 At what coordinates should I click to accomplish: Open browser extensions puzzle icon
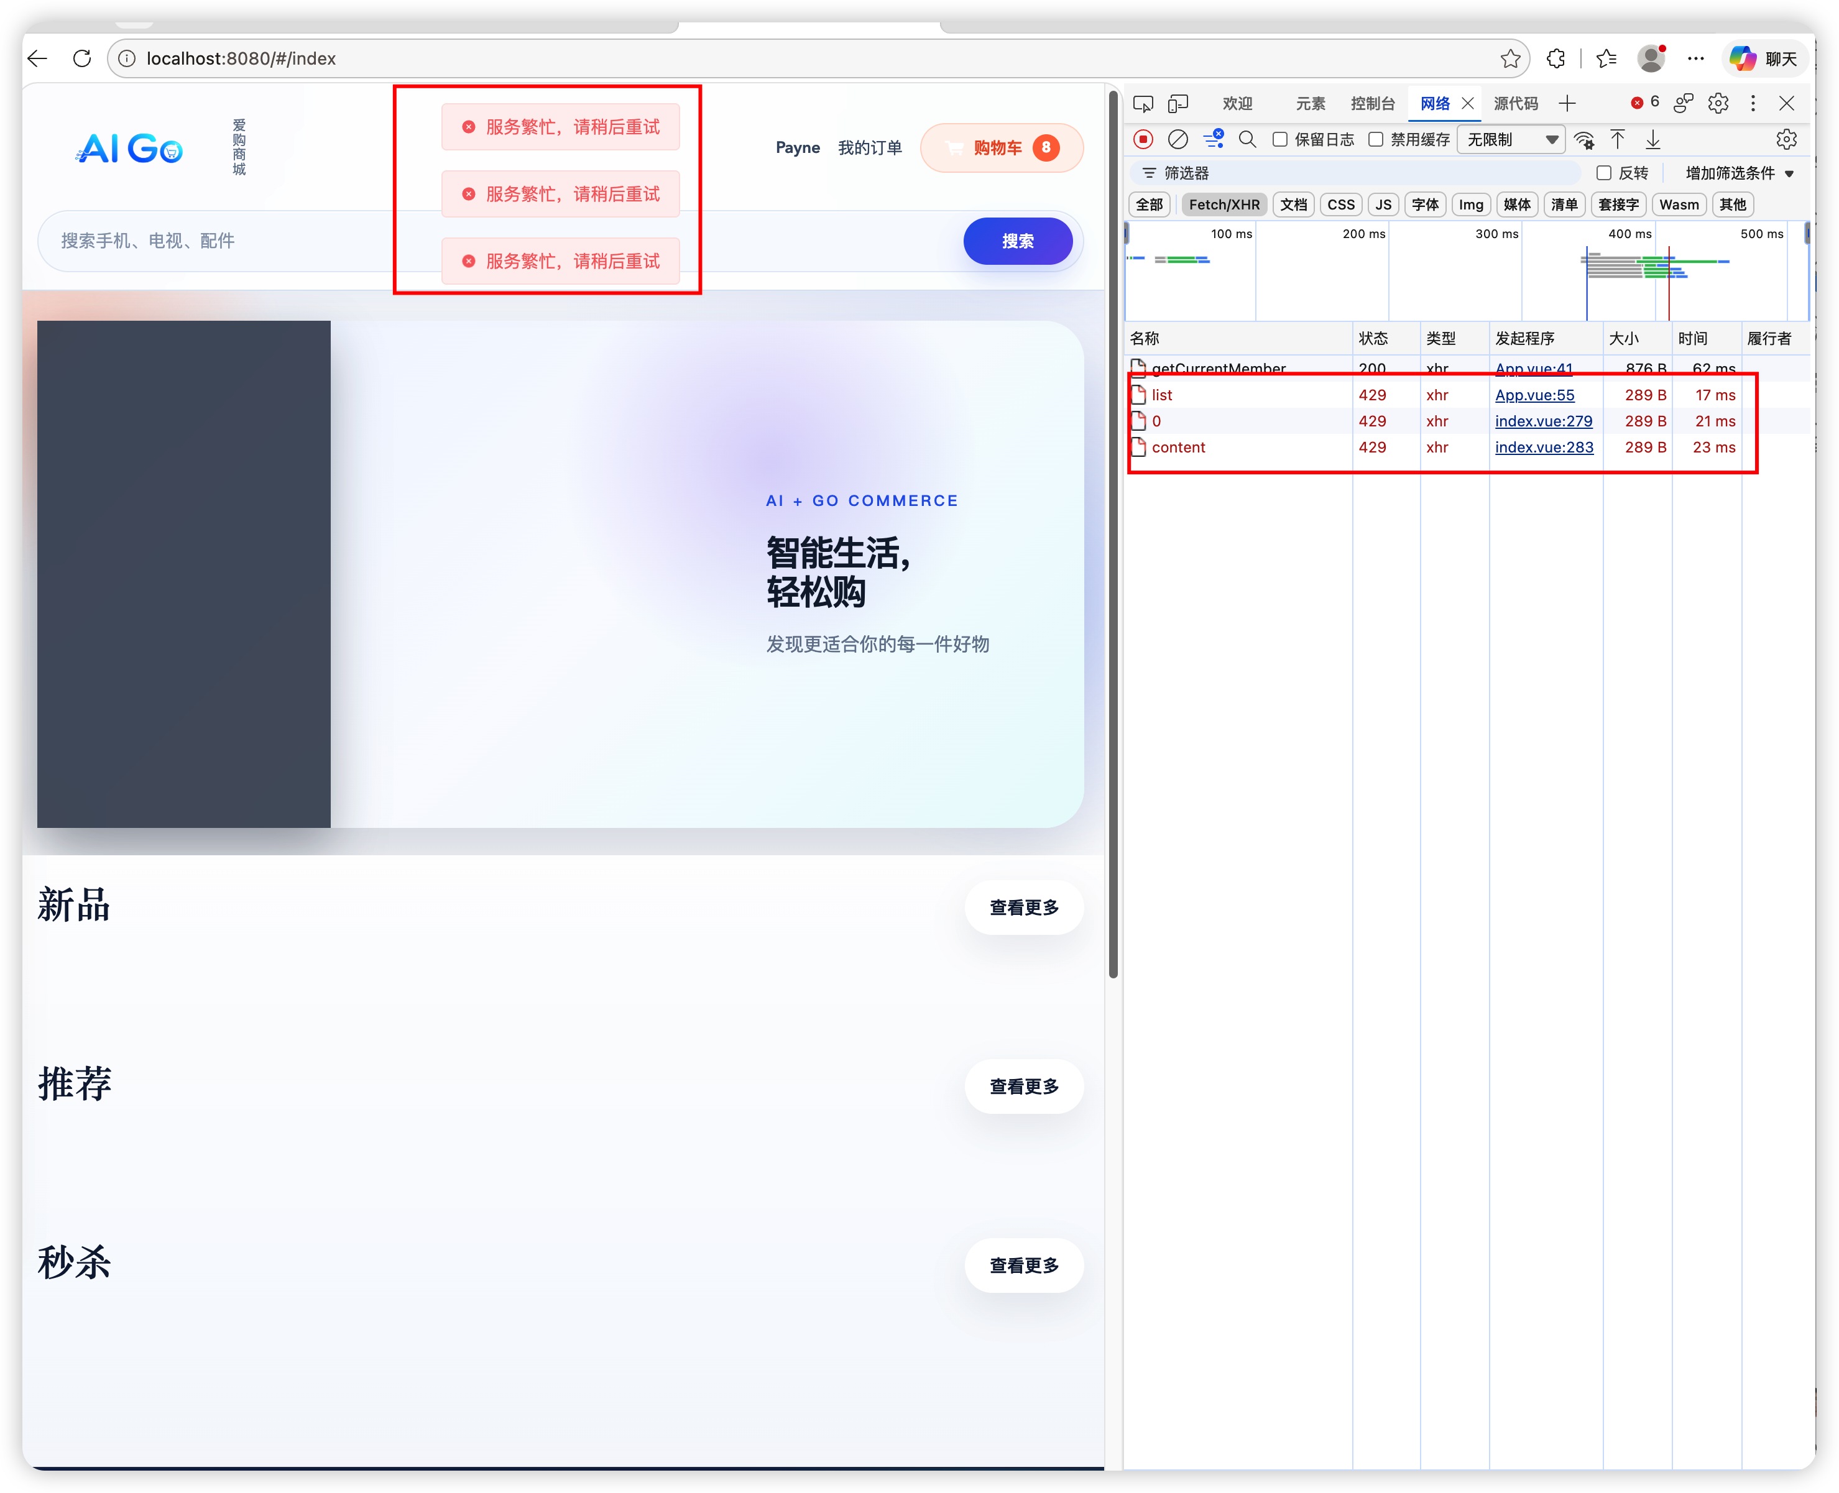pos(1556,58)
